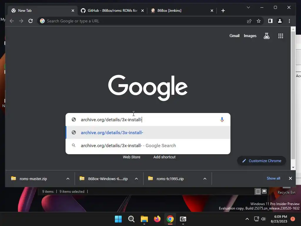Image resolution: width=301 pixels, height=226 pixels.
Task: Reload the current page
Action: click(x=31, y=21)
